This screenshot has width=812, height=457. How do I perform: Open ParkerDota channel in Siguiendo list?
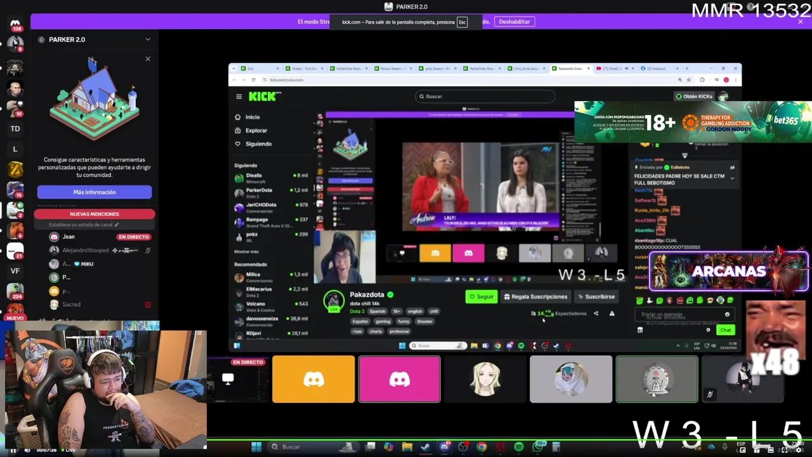click(x=272, y=192)
